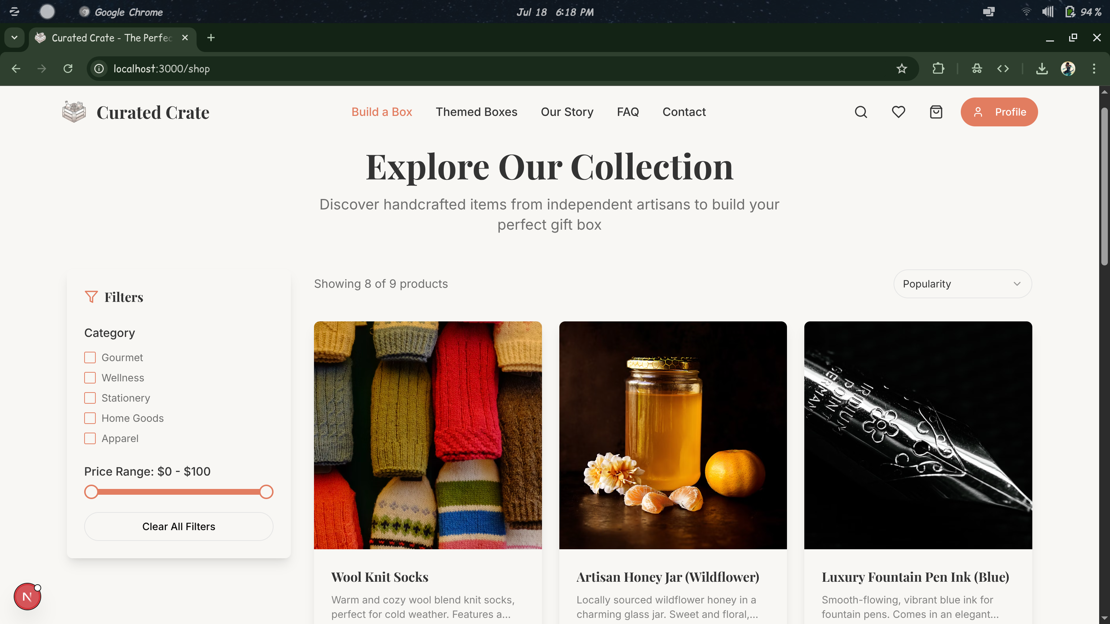Switch to the Themed Boxes section
Viewport: 1110px width, 624px height.
tap(476, 112)
